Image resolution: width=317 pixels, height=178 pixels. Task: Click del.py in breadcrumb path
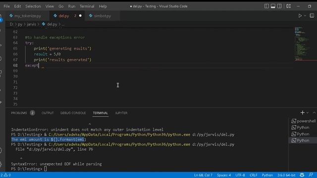52,24
